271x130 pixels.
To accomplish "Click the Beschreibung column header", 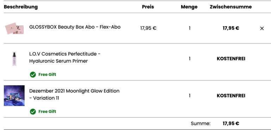I will coord(21,7).
